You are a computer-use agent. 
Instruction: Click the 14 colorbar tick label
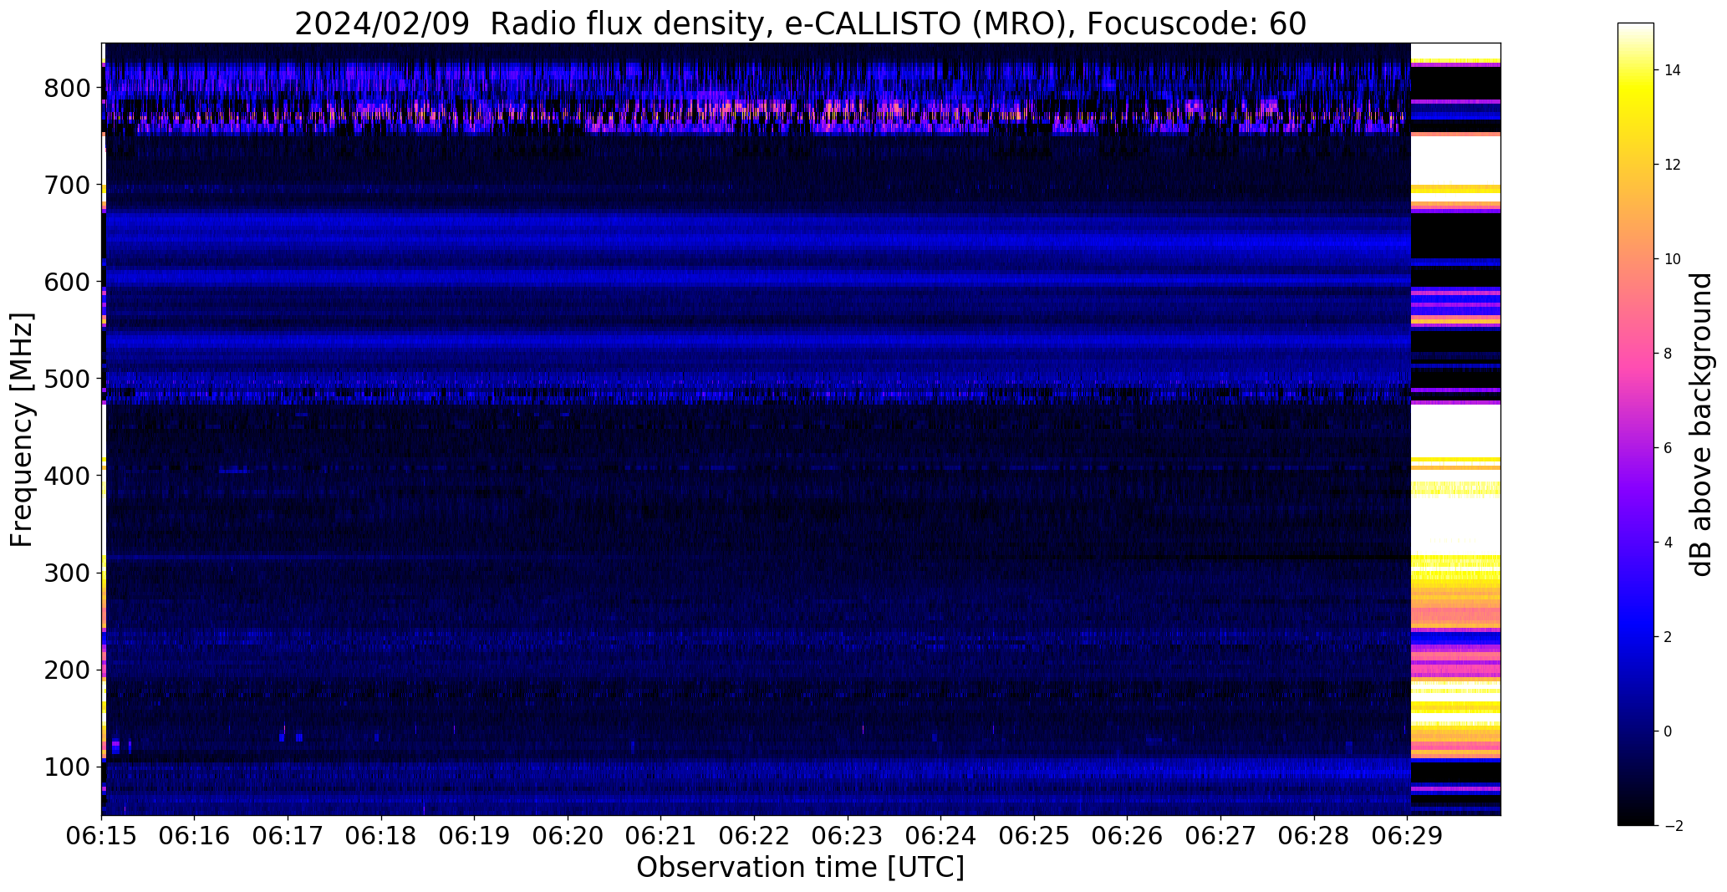(x=1673, y=70)
